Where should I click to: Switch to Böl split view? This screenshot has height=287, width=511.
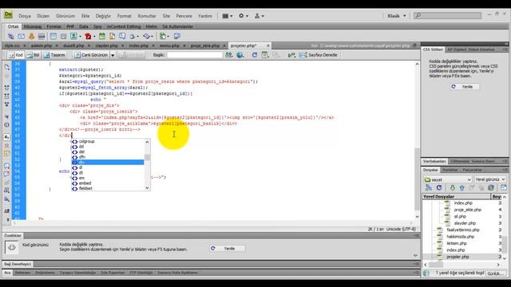pyautogui.click(x=34, y=55)
